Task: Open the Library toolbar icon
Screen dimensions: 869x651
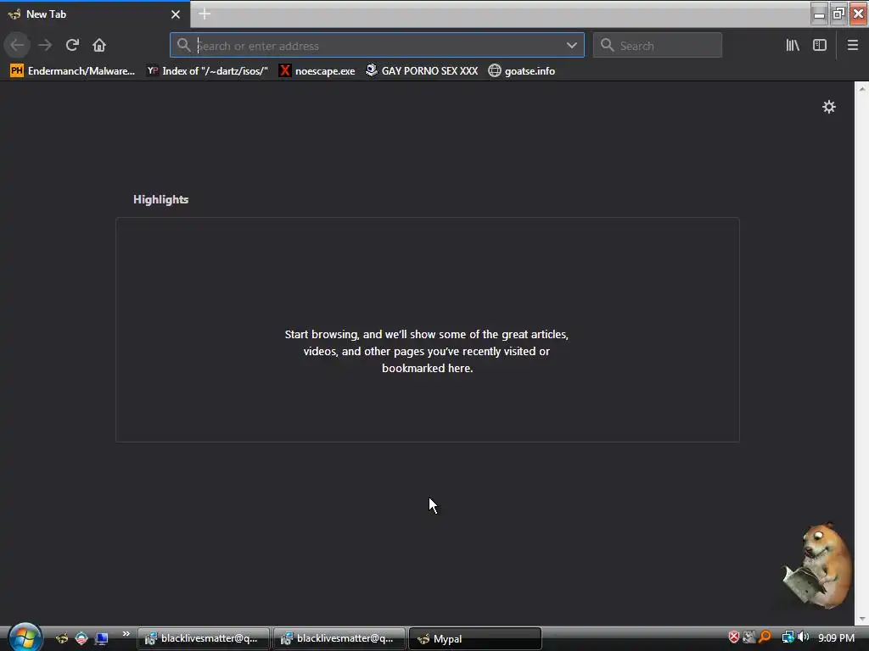Action: [x=793, y=46]
